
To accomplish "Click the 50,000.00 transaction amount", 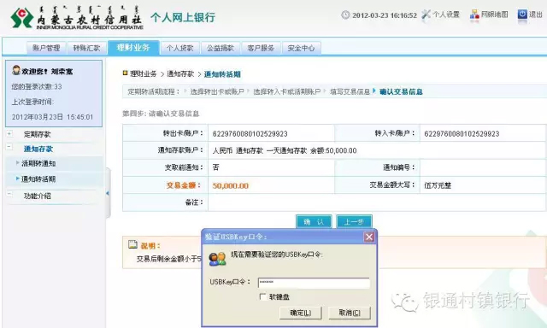I will (x=230, y=186).
